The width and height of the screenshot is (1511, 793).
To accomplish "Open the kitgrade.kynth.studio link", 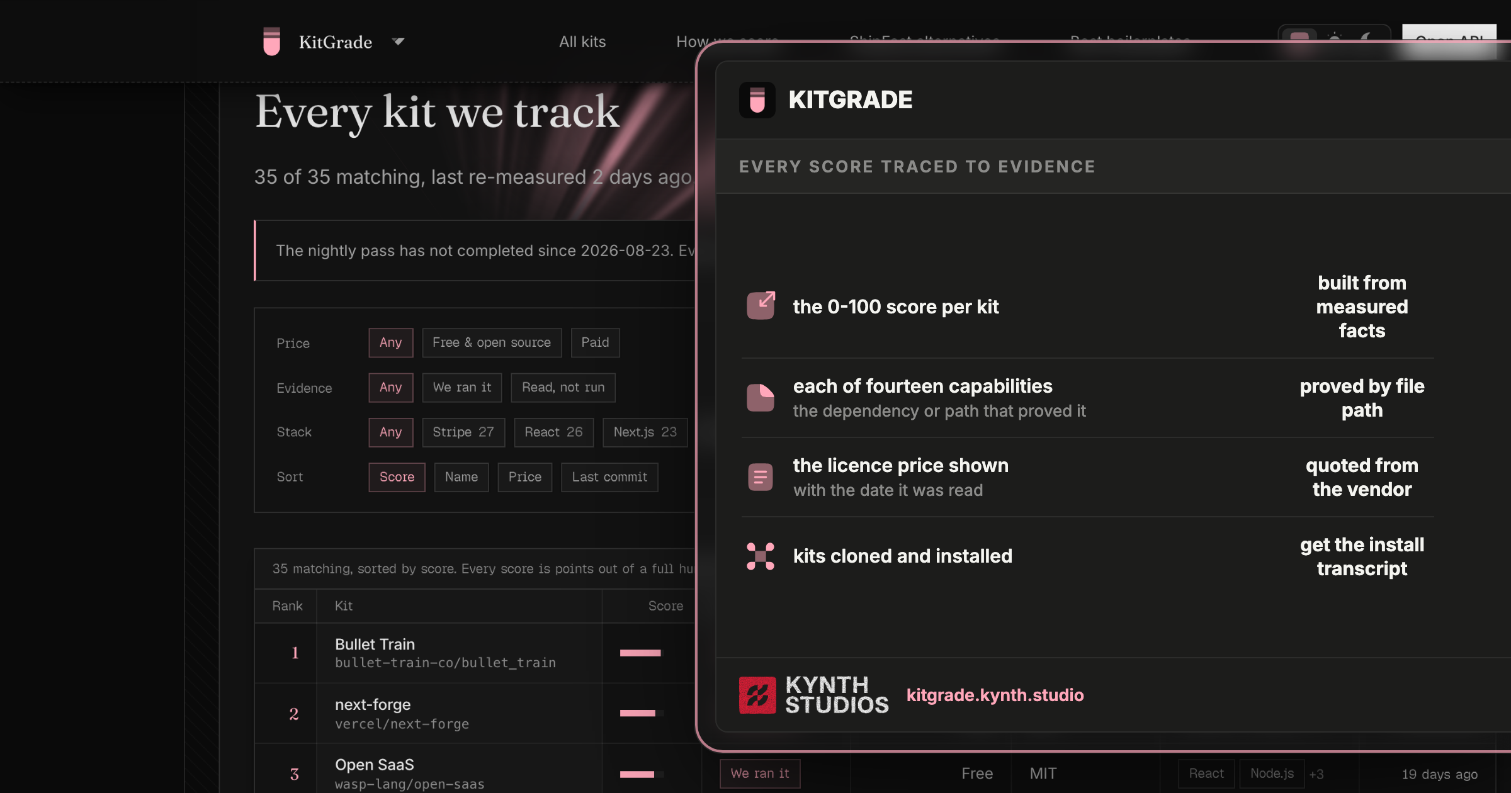I will pos(995,695).
